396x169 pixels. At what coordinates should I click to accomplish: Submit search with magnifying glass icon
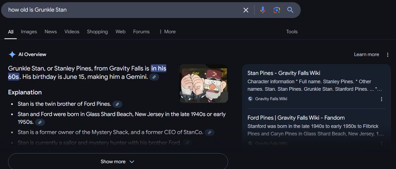[290, 10]
